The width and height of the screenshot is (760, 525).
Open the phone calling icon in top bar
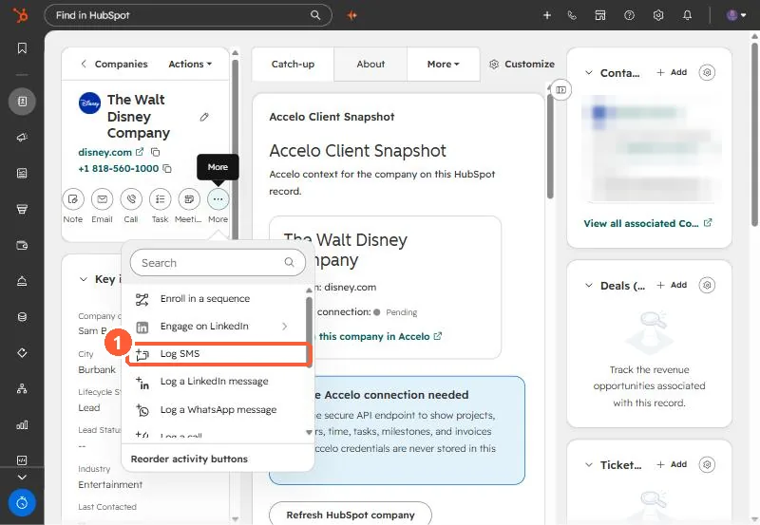(573, 15)
